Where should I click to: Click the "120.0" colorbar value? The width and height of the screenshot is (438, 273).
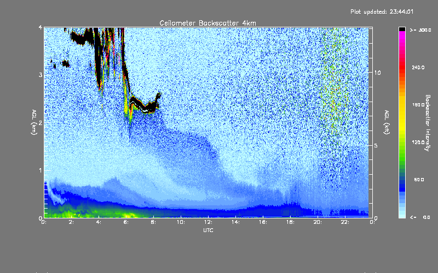[x=418, y=143]
